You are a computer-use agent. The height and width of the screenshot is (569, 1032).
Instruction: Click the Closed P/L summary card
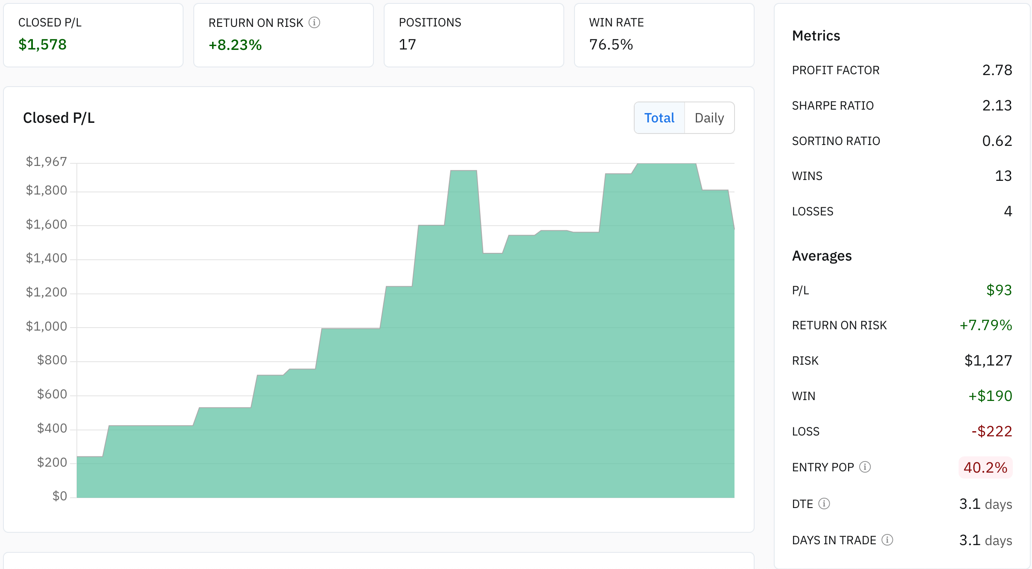(x=93, y=35)
